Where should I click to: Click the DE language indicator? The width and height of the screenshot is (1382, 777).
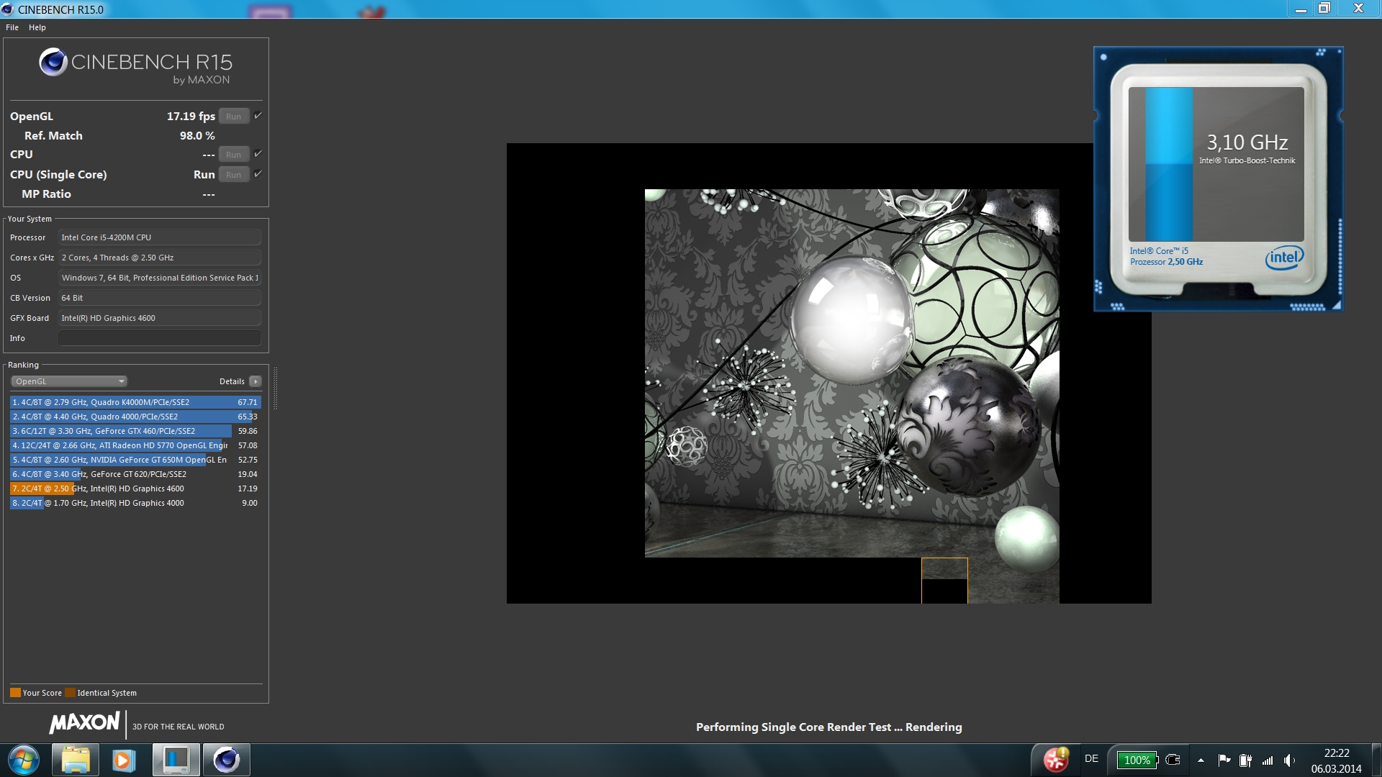point(1091,759)
